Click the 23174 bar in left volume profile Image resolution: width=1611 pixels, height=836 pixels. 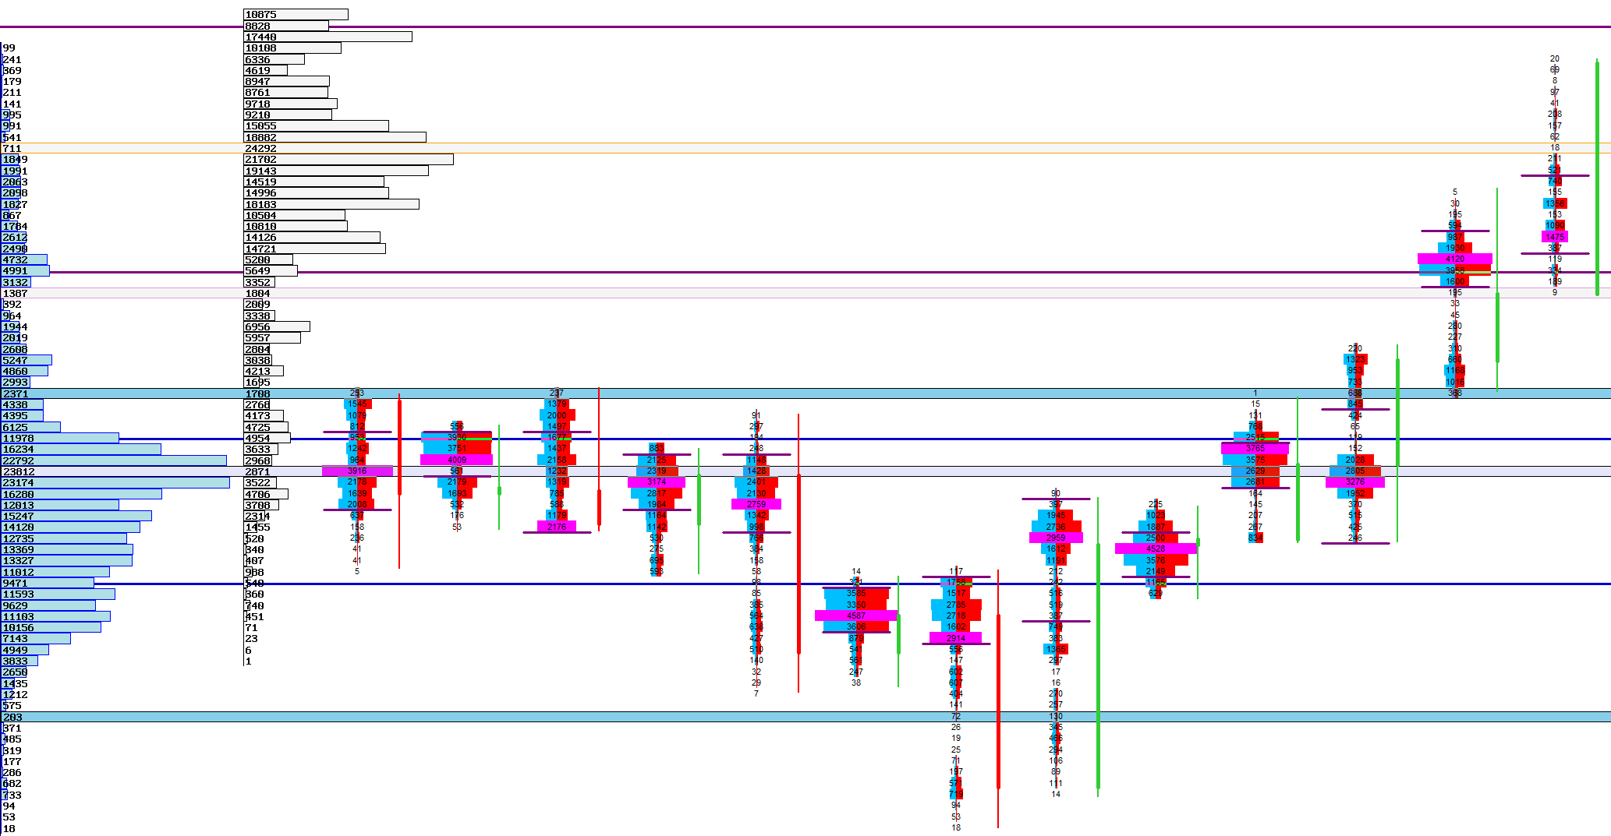coord(115,483)
